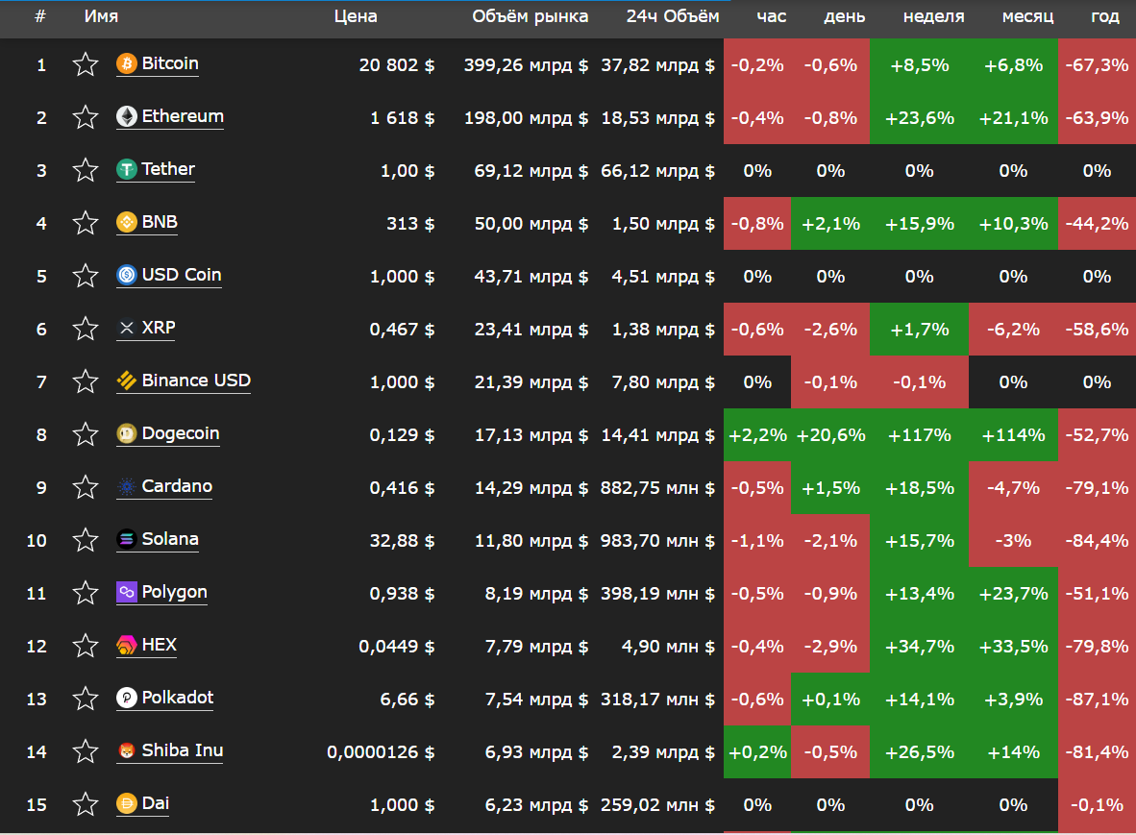Sort by the месяц column header
1136x835 pixels.
(x=1028, y=16)
